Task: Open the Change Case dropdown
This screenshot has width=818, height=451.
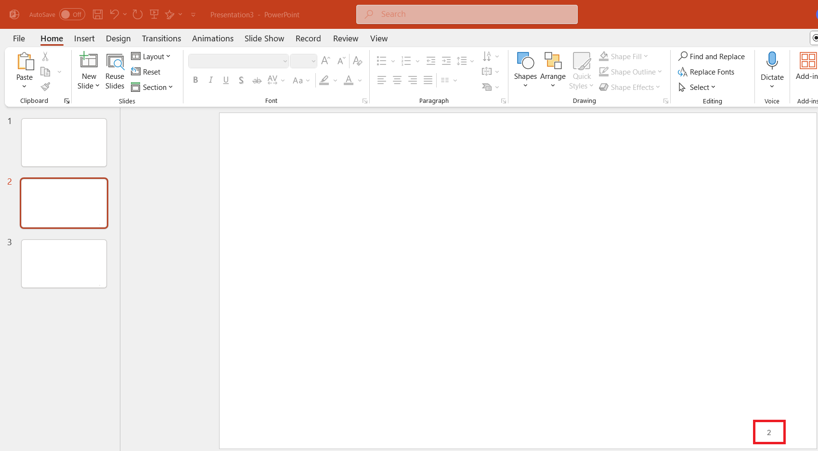Action: coord(301,80)
